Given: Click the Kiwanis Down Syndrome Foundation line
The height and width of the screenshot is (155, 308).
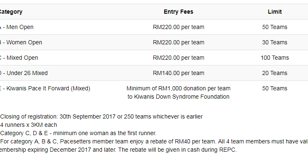Looking at the screenshot, I should [178, 97].
